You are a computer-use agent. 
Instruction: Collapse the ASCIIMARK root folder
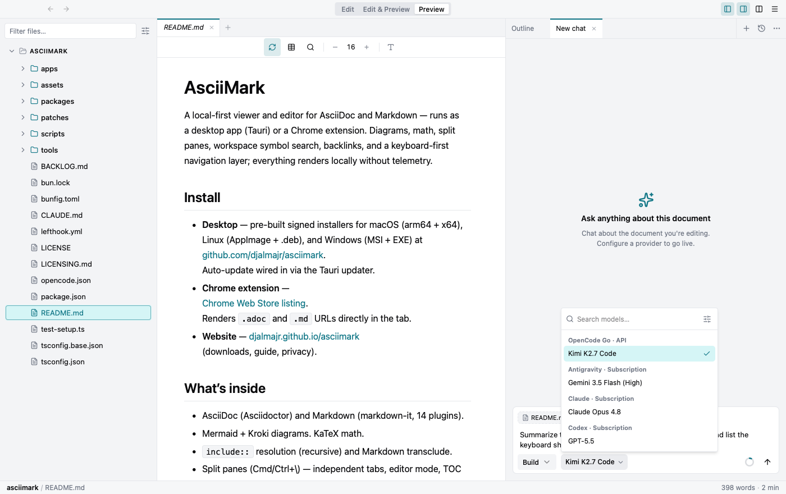(12, 51)
